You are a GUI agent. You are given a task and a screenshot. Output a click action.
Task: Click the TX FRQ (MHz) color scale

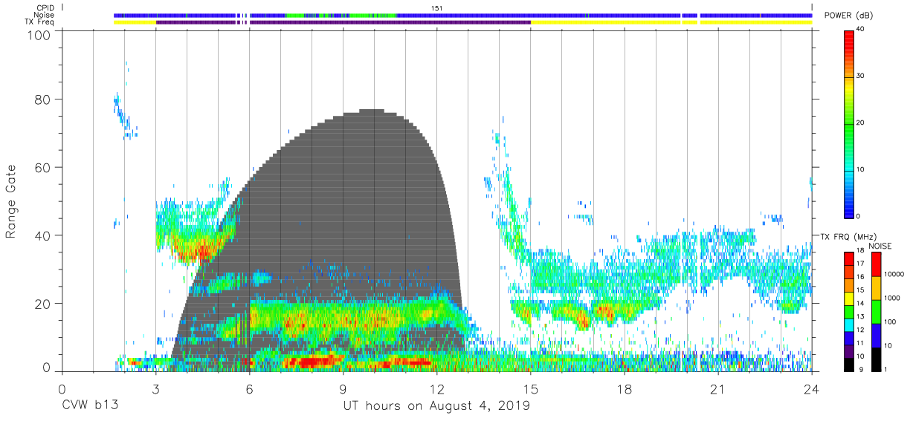pos(848,312)
